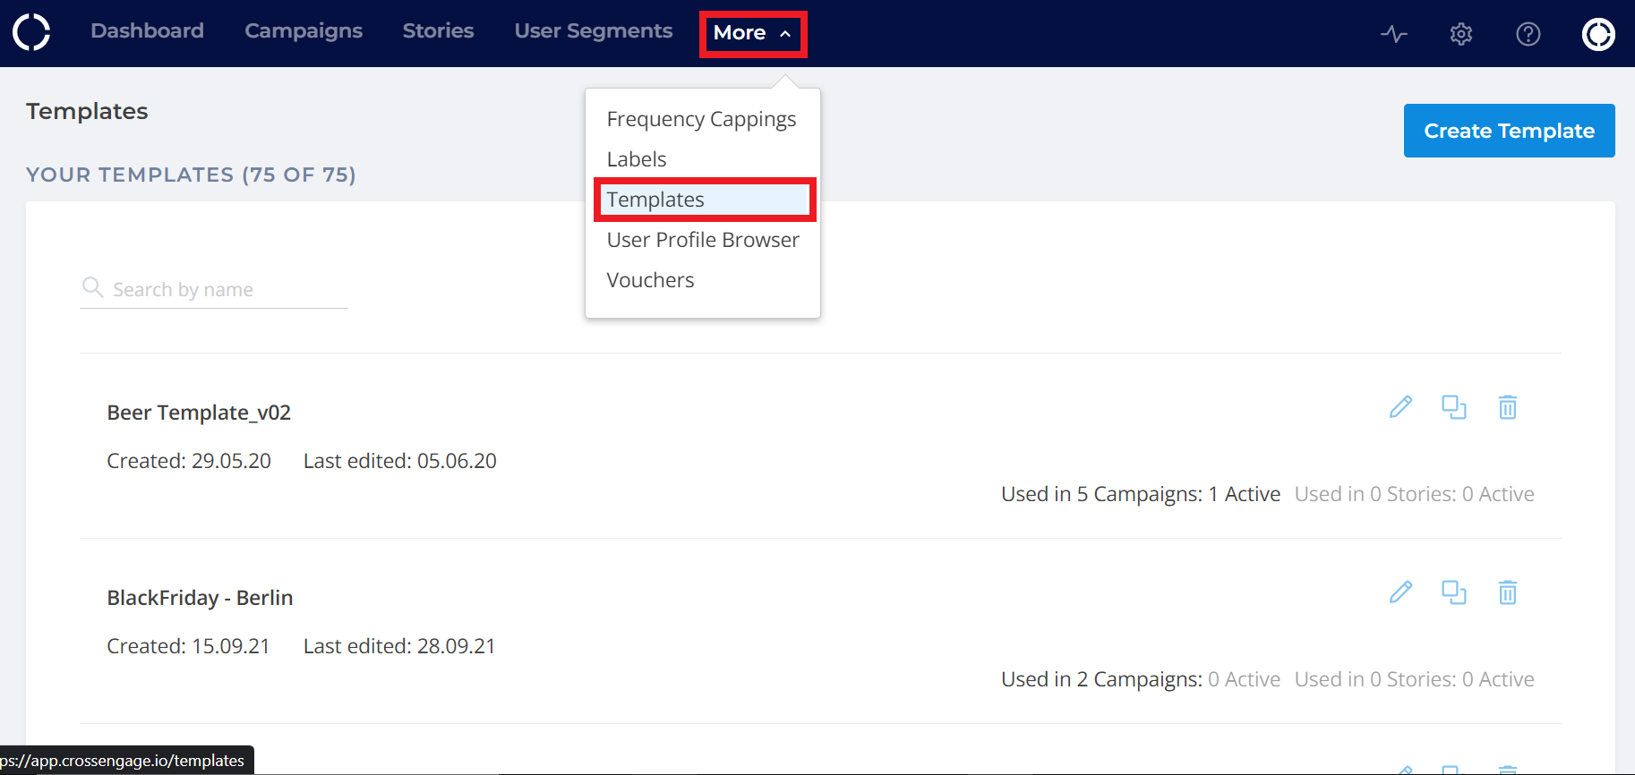
Task: Click the CrossEngage logo in the navbar
Action: pyautogui.click(x=31, y=32)
